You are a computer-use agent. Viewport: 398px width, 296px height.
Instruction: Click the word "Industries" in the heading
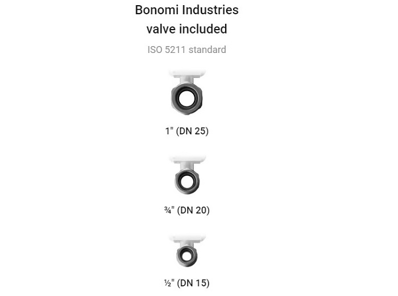coord(212,10)
